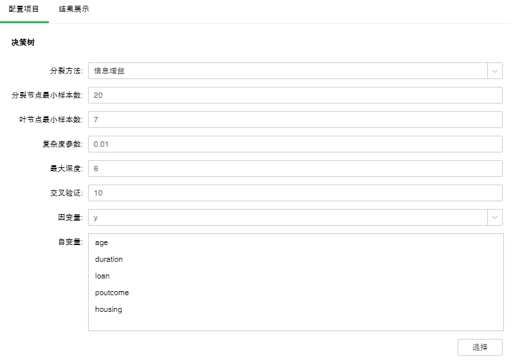
Task: Focus the 分裂节点最小样本数 input field
Action: [294, 95]
